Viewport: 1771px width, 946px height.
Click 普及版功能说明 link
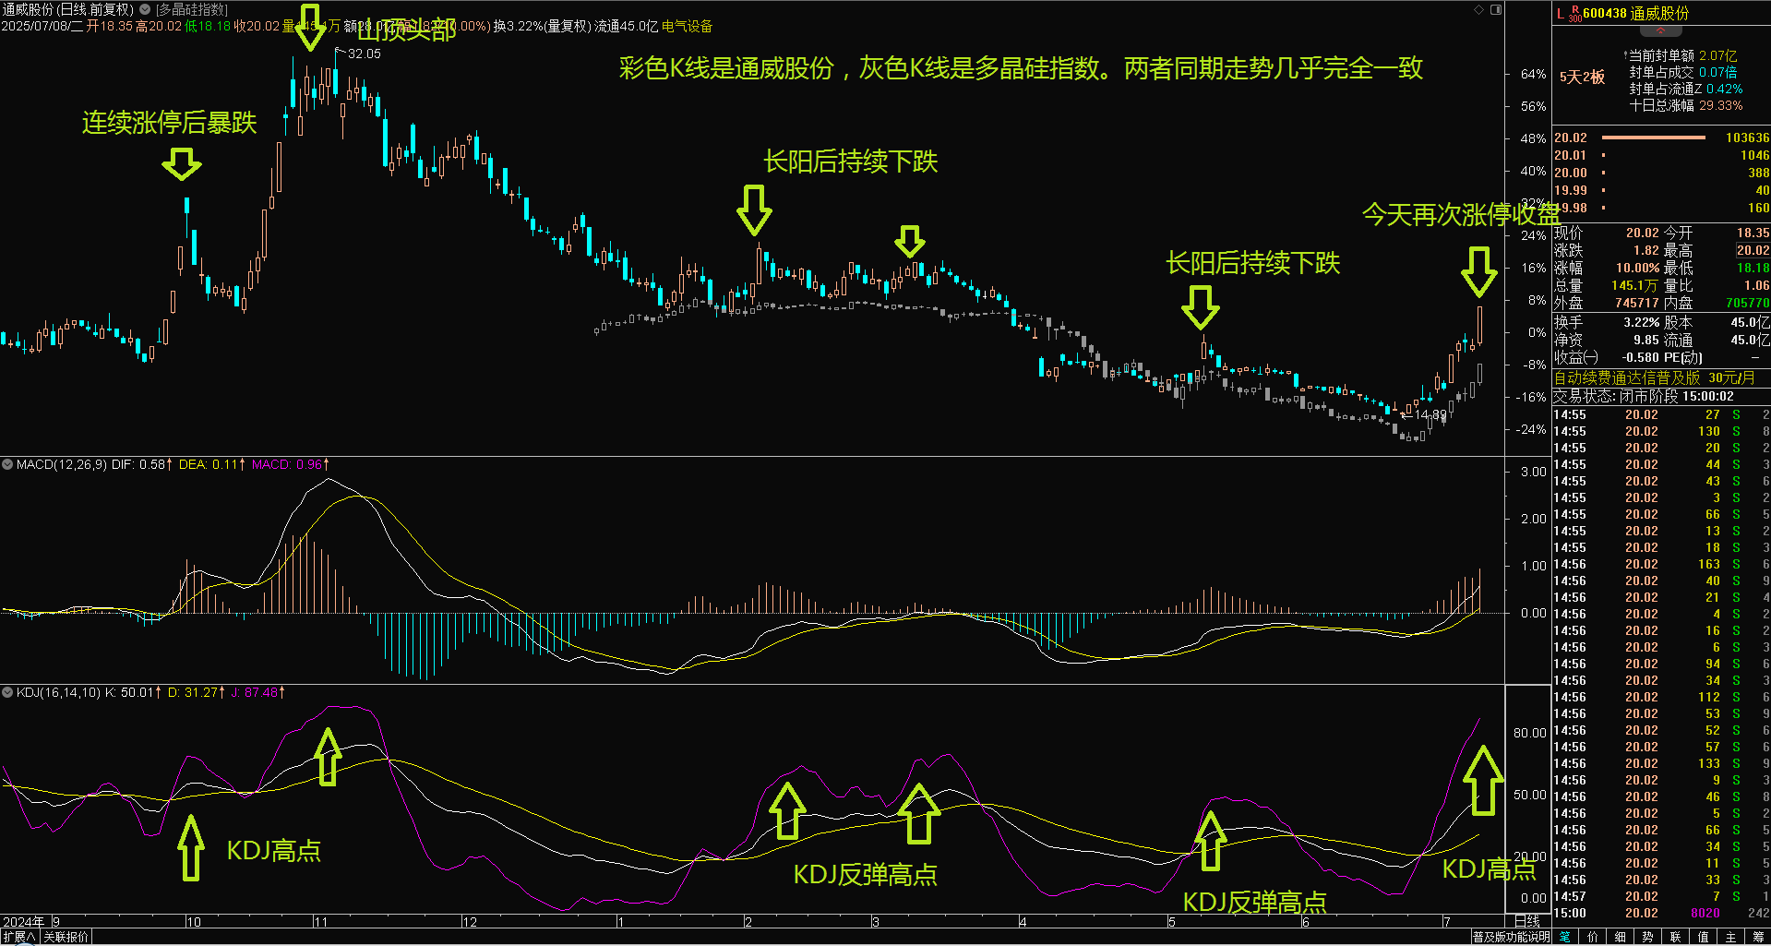[x=1511, y=937]
